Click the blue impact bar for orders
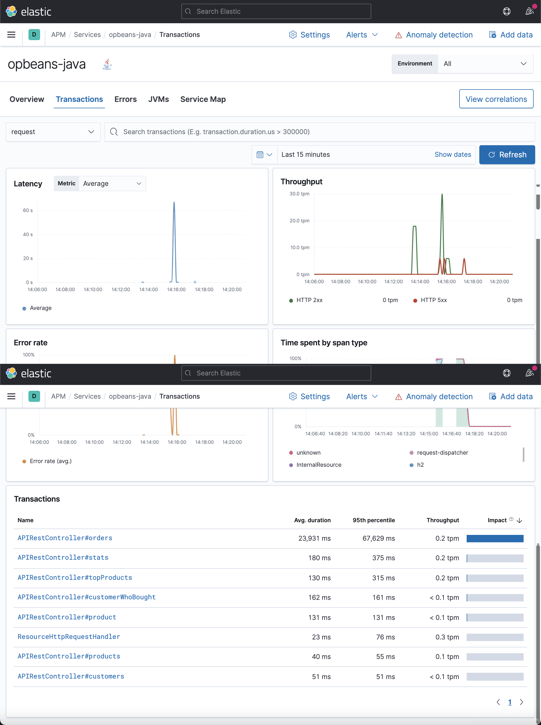Viewport: 541px width, 725px height. (495, 539)
